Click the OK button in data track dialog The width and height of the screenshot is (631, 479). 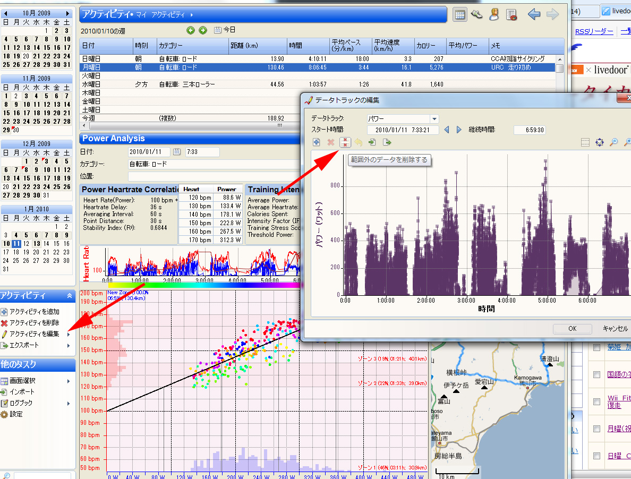pyautogui.click(x=572, y=329)
